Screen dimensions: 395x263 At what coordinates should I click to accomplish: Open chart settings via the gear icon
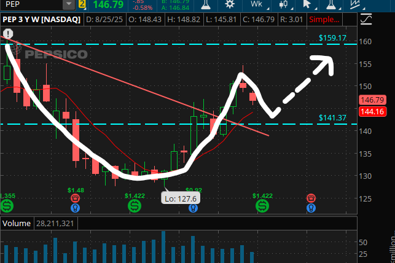pos(230,4)
